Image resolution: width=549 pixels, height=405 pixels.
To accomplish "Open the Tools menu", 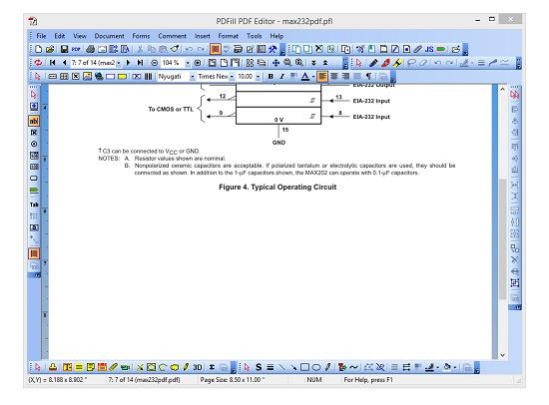I will point(255,36).
